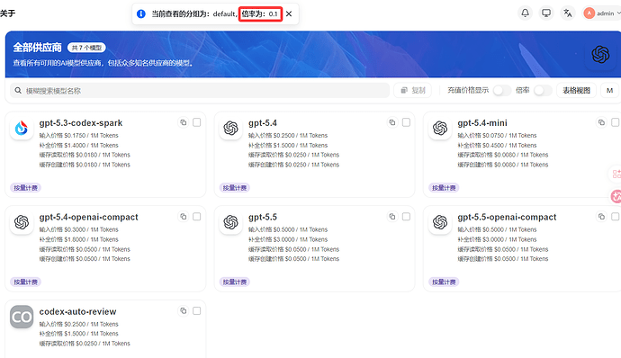Tick the gpt-5.4-mini checkbox
Viewport: 621px width, 358px height.
[615, 122]
